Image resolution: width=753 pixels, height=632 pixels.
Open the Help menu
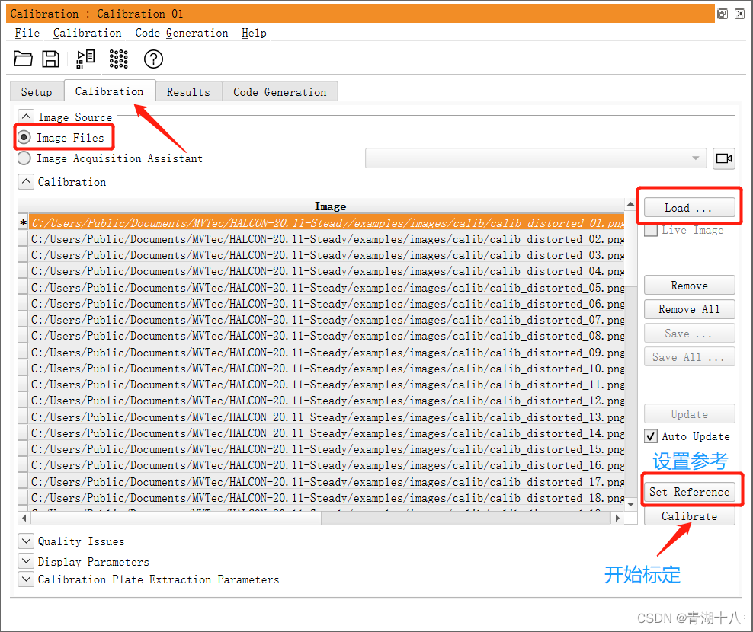click(254, 33)
